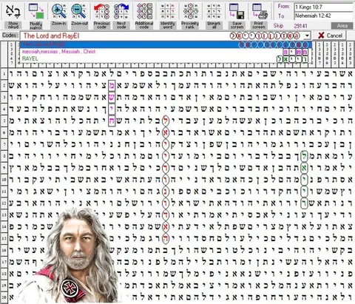
Task: Click the Area button
Action: 342,26
